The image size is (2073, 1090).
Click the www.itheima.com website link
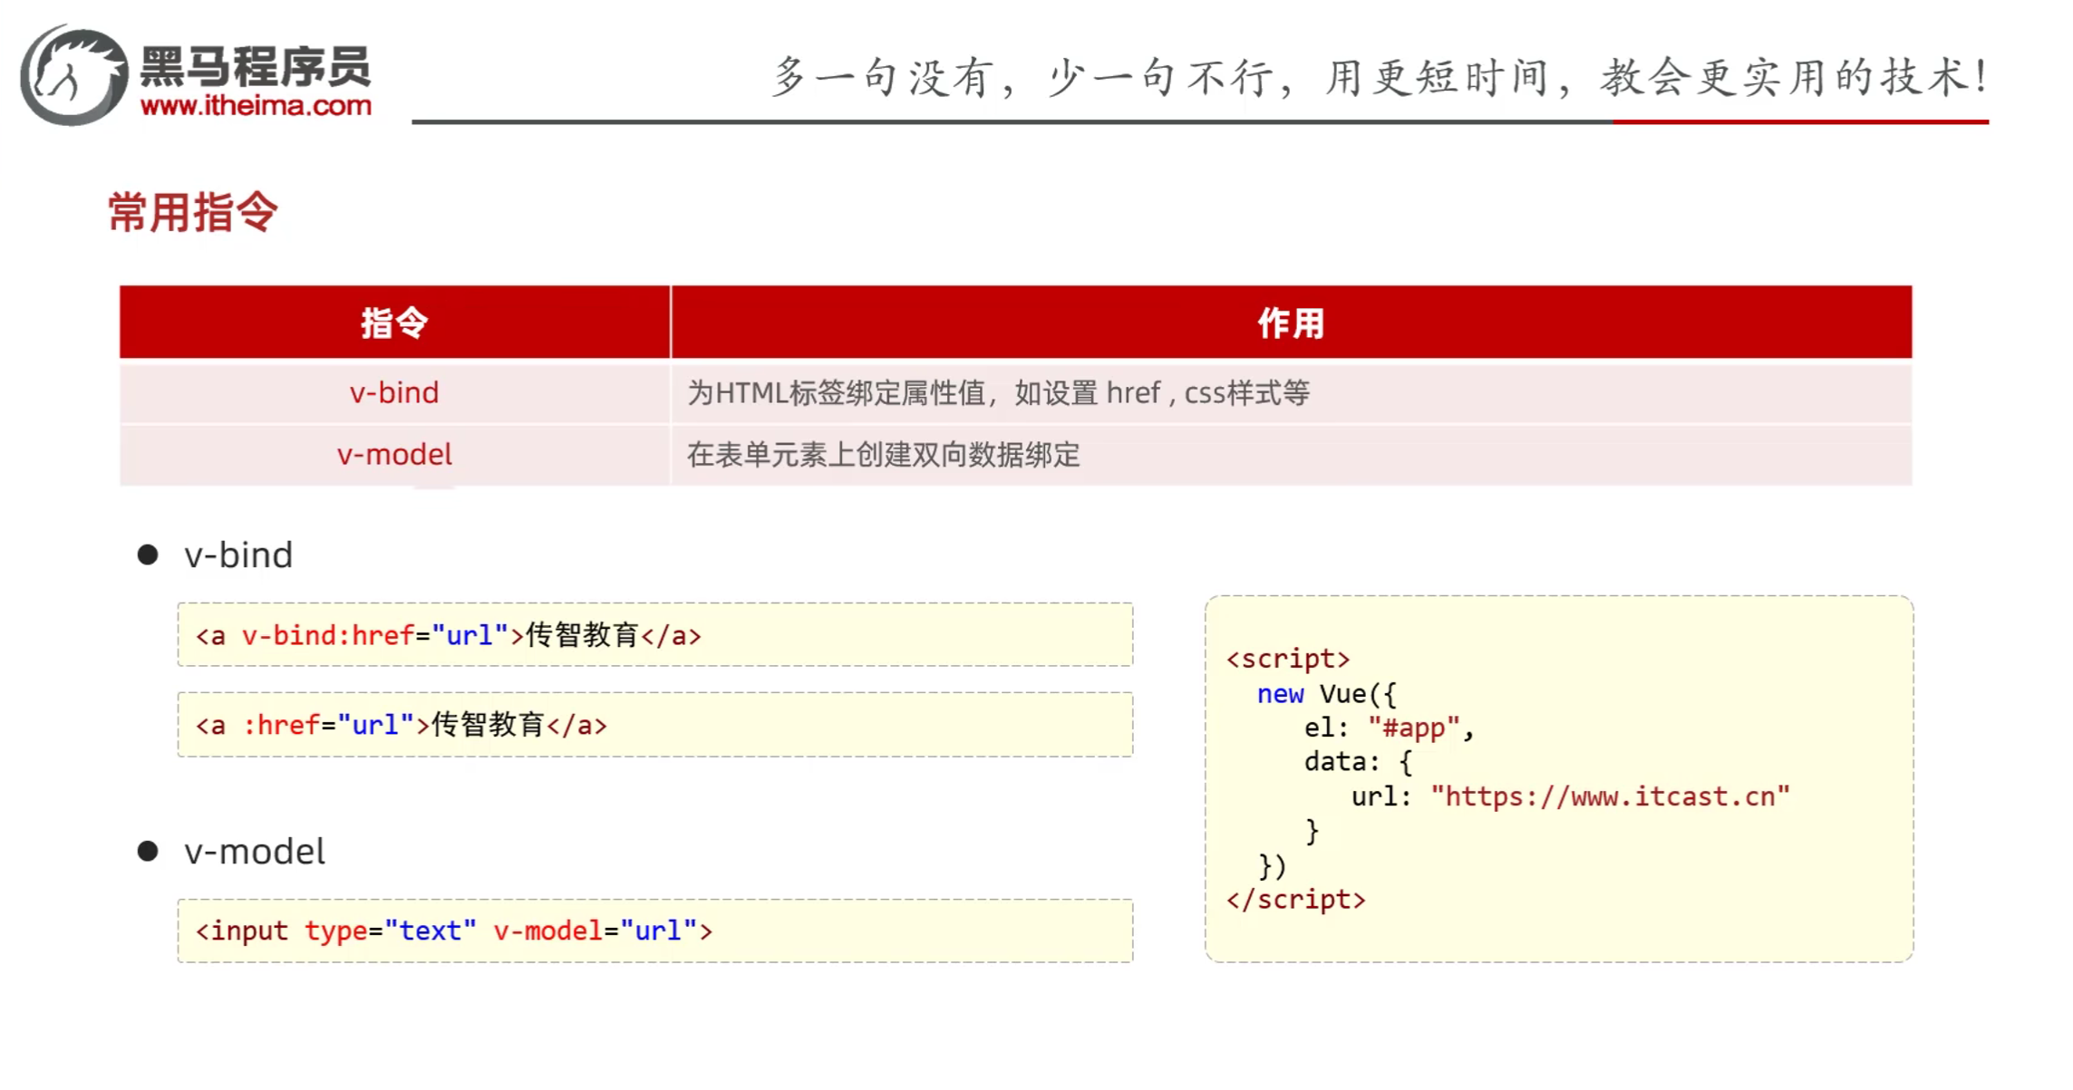click(256, 106)
